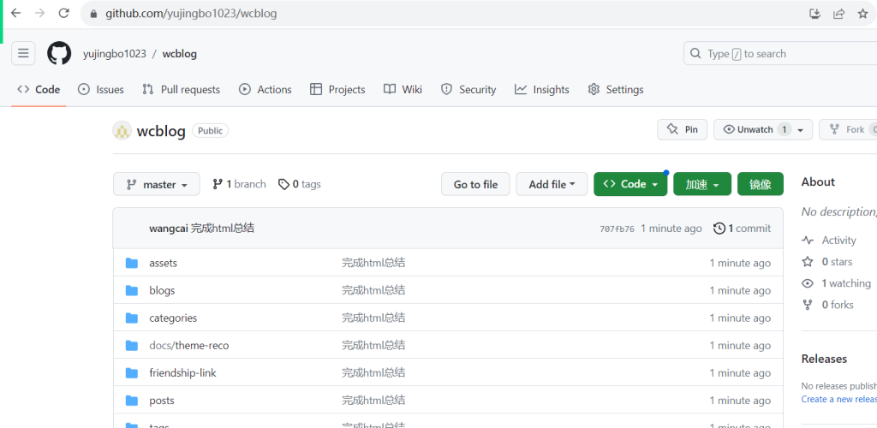Reload the page with the refresh icon

[64, 13]
